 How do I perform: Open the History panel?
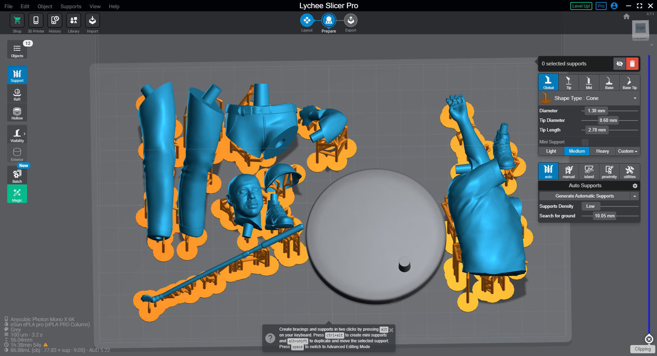pos(54,21)
